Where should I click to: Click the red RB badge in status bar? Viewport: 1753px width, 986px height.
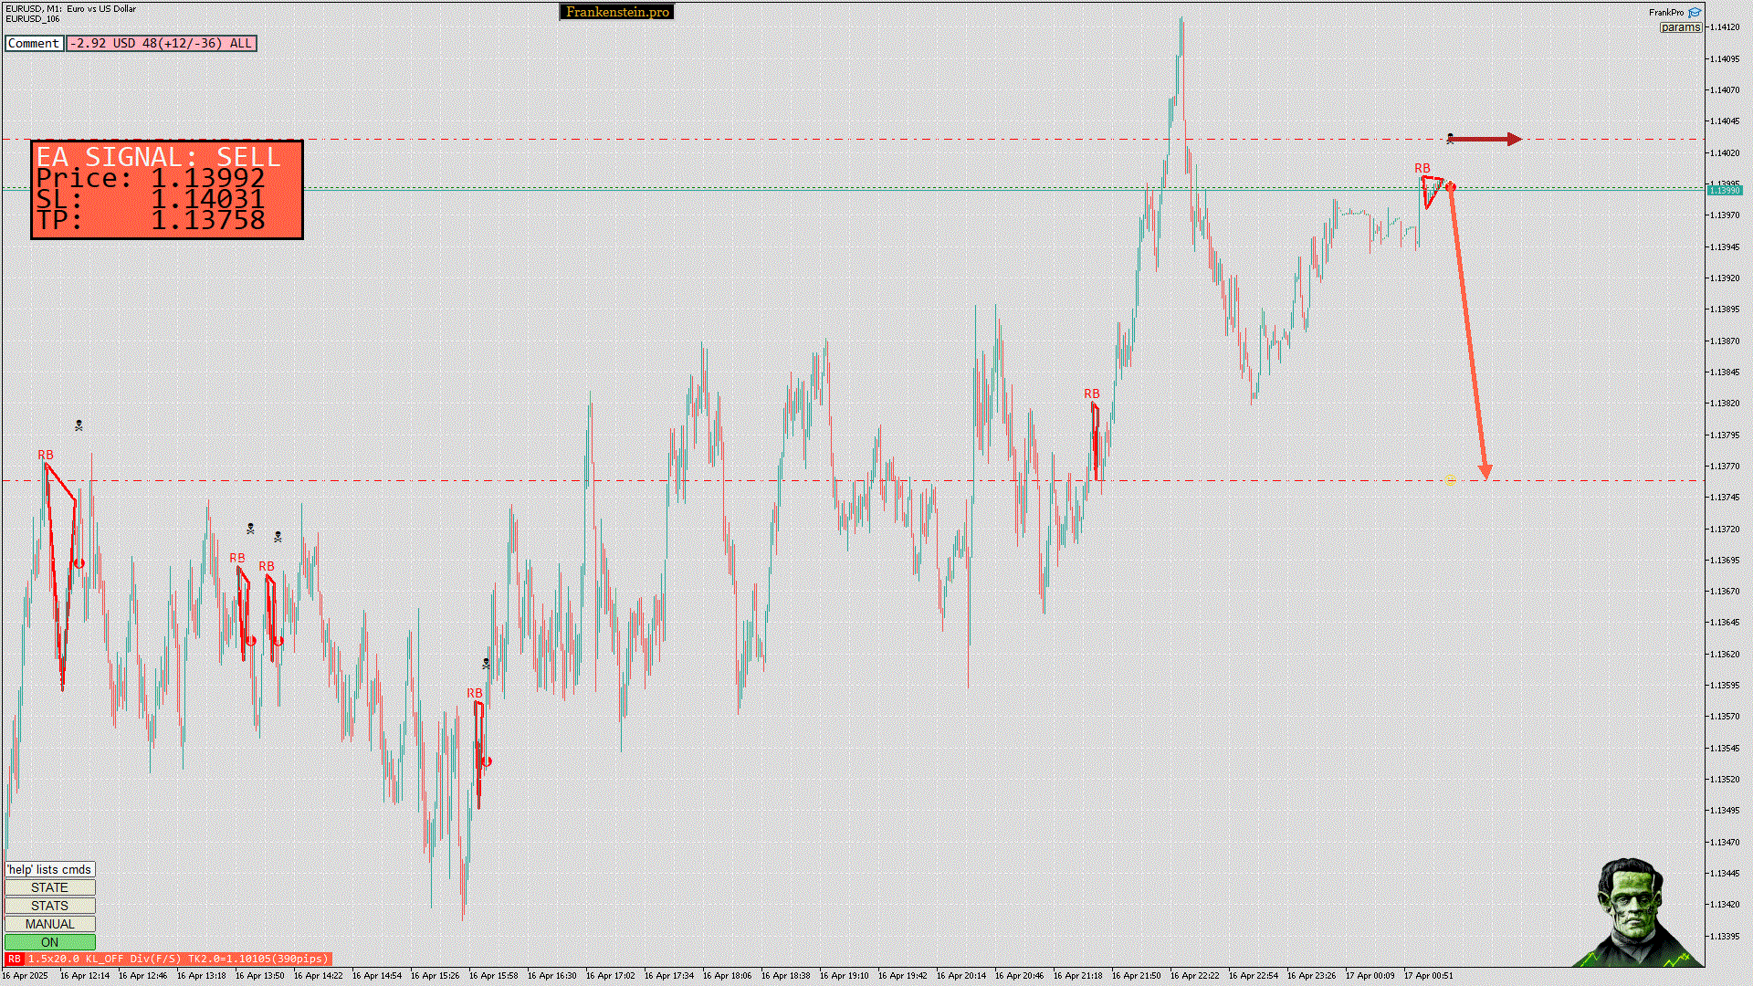pos(14,959)
